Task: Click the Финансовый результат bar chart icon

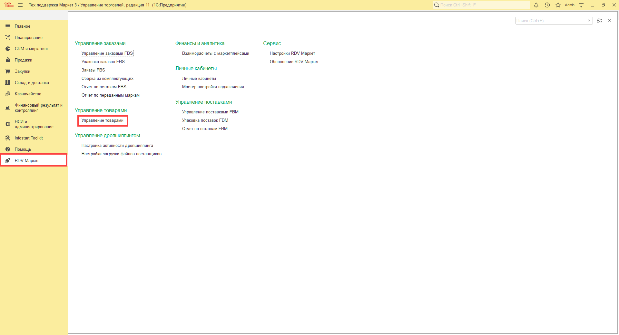Action: click(8, 108)
